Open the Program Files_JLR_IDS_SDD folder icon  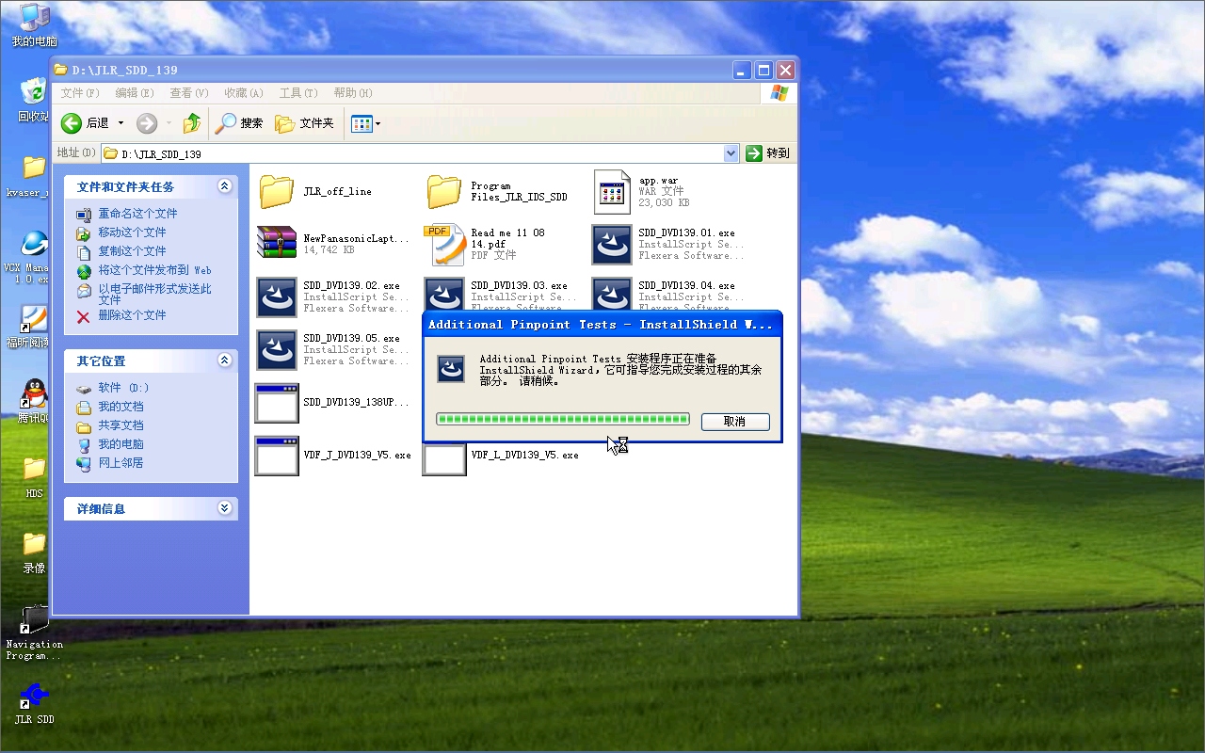[444, 191]
